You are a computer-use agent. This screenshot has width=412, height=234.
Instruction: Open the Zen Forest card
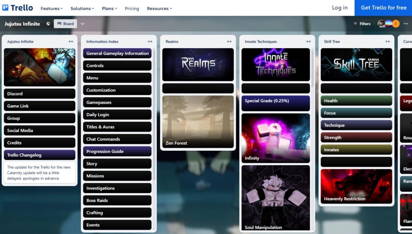198,122
